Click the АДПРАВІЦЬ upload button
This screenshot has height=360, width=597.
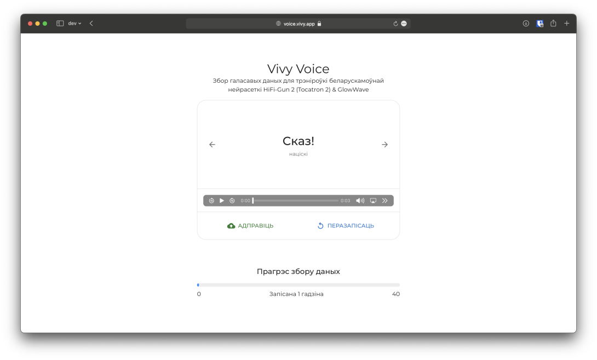(x=250, y=226)
